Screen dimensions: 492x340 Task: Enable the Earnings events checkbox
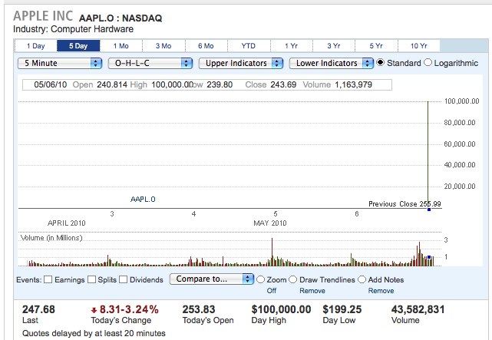click(48, 279)
